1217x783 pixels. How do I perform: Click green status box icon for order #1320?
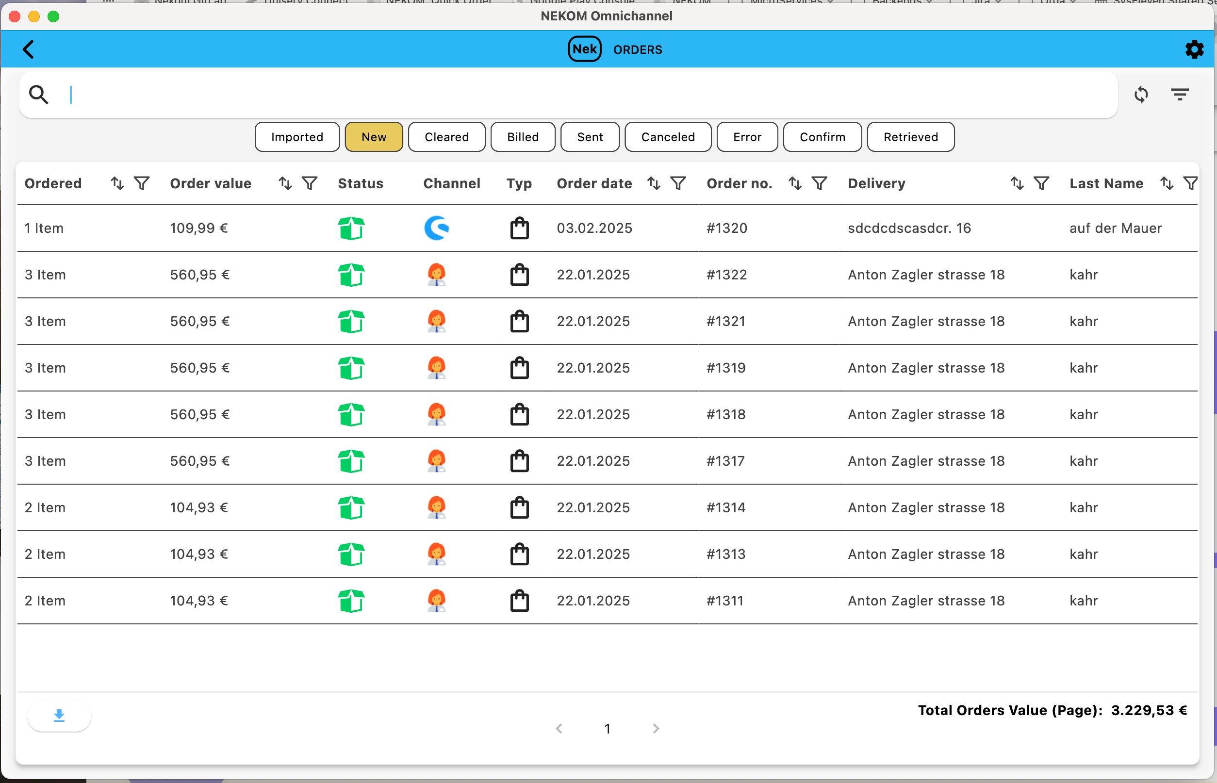coord(351,228)
